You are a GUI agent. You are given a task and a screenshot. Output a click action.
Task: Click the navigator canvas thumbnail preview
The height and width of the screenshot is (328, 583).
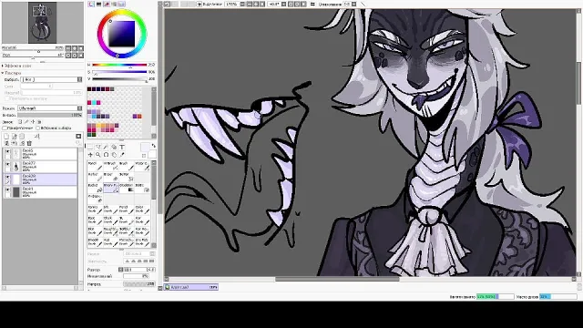[x=43, y=23]
